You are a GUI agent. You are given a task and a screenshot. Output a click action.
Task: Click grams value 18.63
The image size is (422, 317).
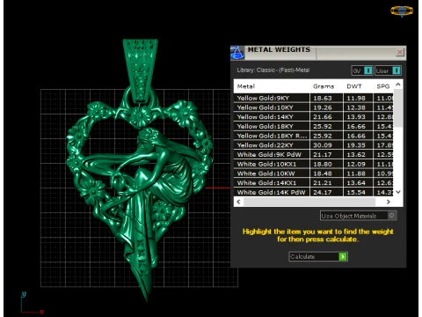point(323,98)
